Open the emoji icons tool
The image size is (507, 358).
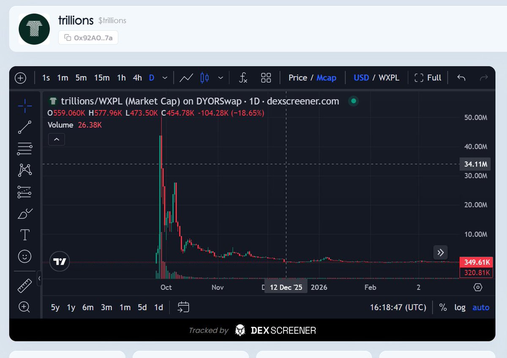25,256
